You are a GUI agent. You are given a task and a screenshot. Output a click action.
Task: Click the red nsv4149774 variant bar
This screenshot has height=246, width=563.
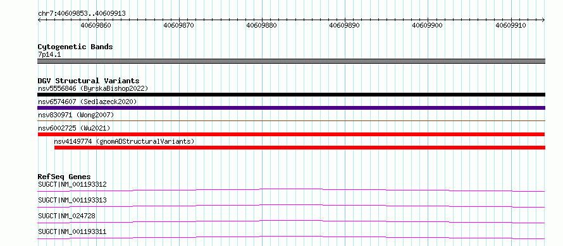click(300, 148)
